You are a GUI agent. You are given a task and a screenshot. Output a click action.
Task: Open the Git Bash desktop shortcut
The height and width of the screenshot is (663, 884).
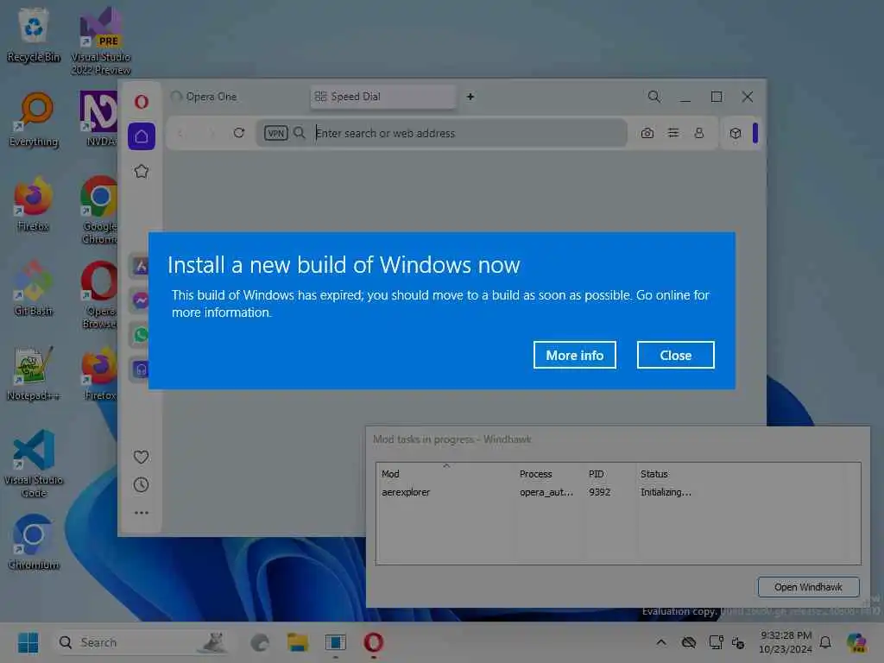tap(34, 288)
